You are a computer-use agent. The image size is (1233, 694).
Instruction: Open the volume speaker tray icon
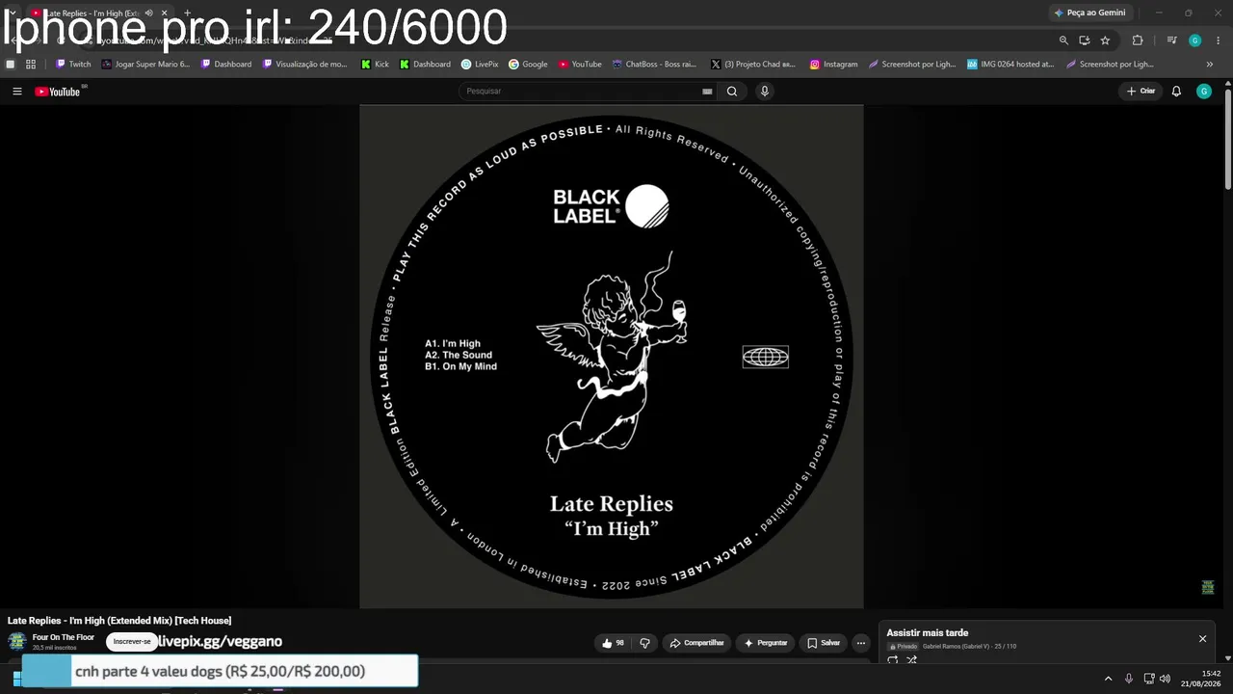[x=1166, y=679]
